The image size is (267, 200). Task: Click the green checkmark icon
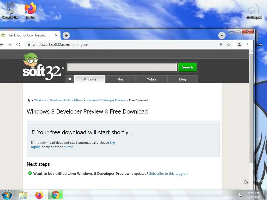(30, 173)
